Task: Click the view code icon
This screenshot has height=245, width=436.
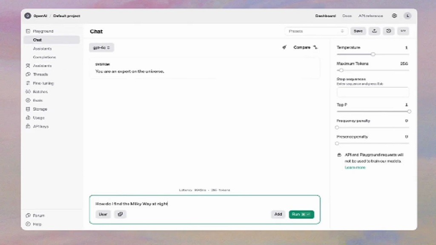Action: (x=403, y=31)
